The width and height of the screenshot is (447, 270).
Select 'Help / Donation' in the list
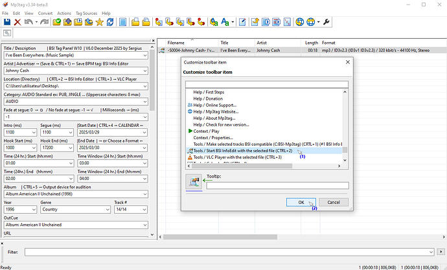coord(208,98)
